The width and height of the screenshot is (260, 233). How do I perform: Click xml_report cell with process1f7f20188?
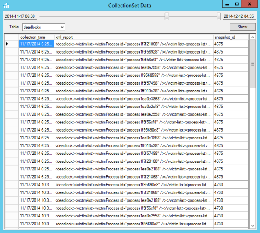(133, 161)
